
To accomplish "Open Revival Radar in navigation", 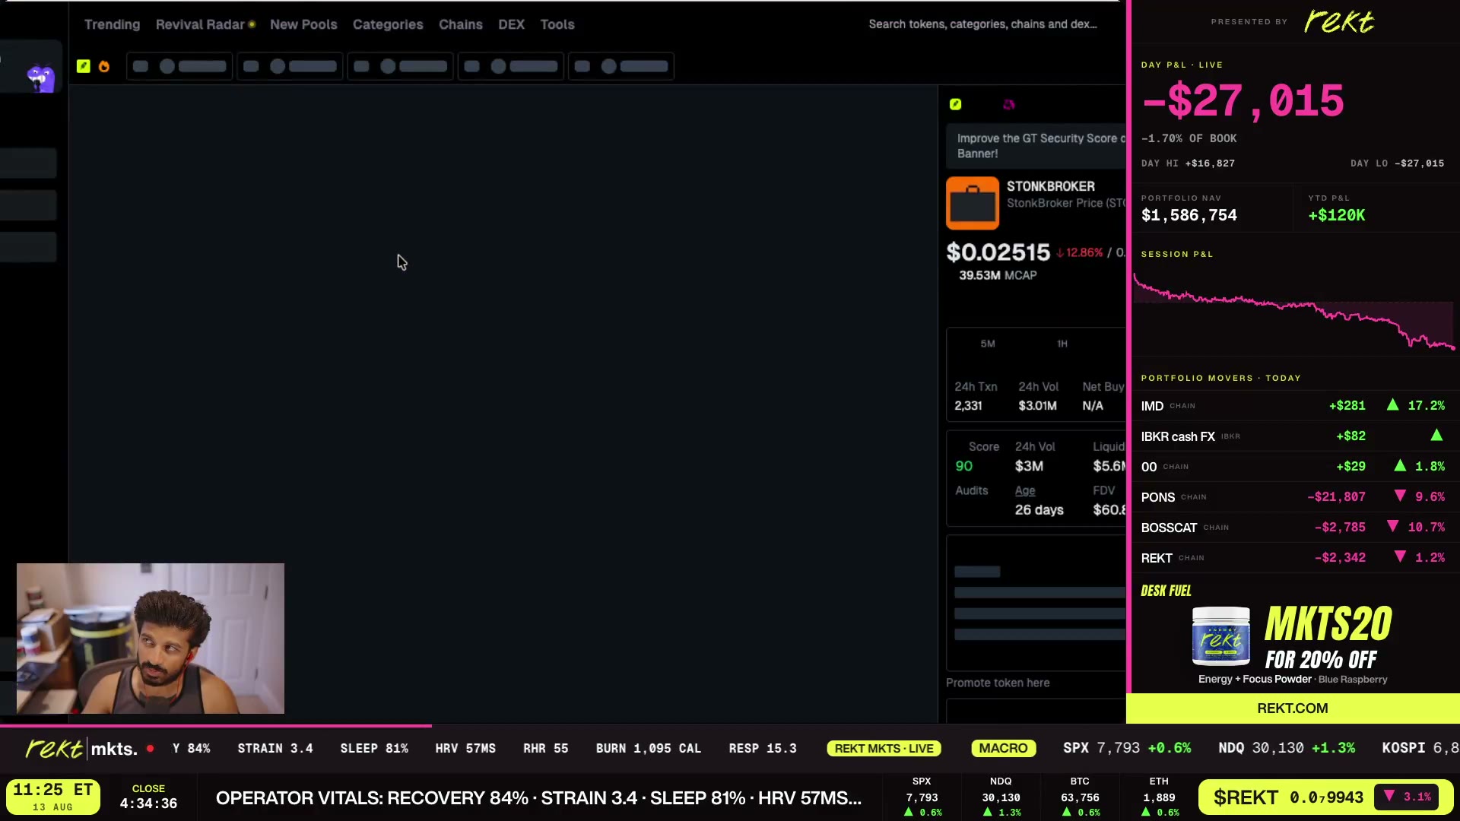I will click(x=200, y=24).
